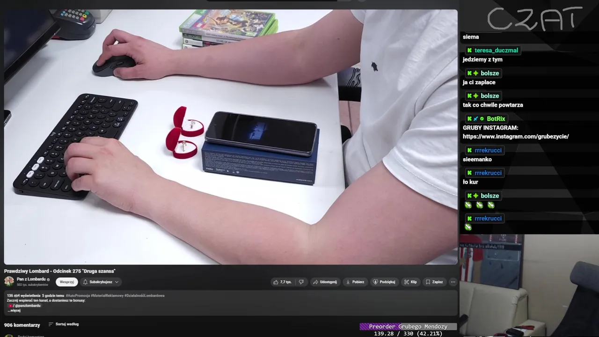Click the verified badge next to Pan z Lombardu
599x337 pixels.
click(48, 279)
